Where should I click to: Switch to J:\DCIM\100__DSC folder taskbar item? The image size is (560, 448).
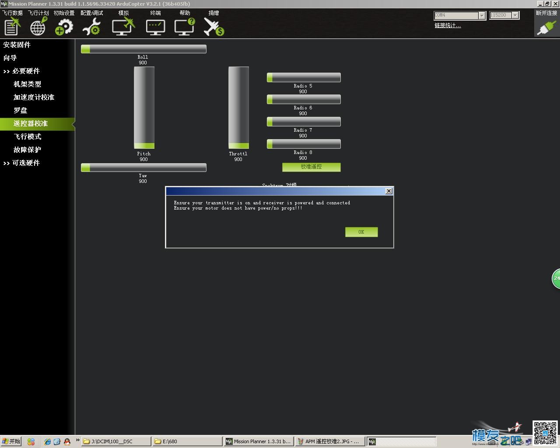click(116, 441)
